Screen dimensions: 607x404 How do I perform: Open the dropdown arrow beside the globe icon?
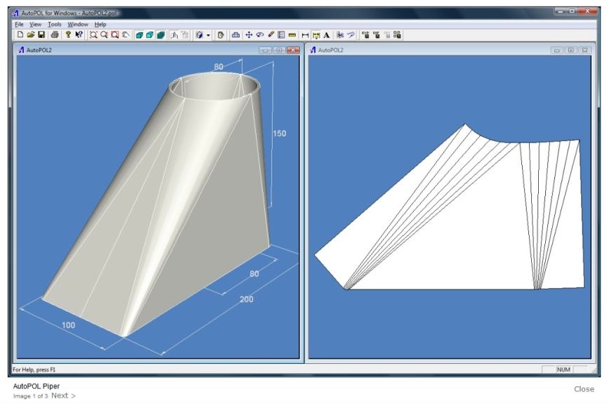(x=208, y=34)
